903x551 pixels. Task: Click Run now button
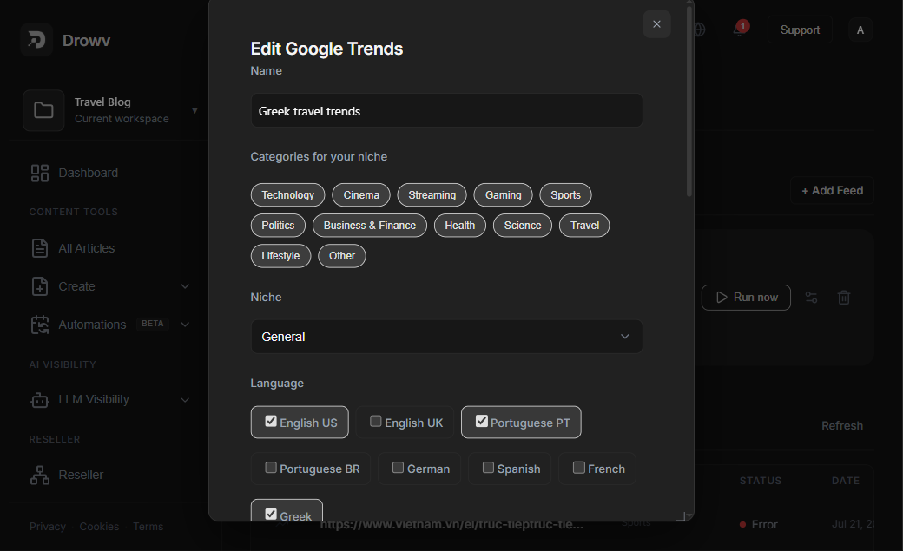click(x=746, y=298)
